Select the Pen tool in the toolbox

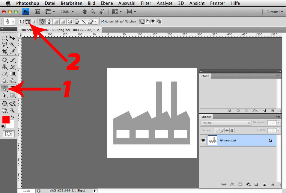pyautogui.click(x=4, y=89)
